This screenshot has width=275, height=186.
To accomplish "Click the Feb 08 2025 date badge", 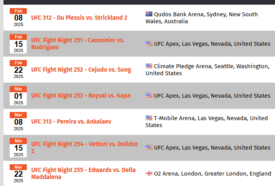I will pyautogui.click(x=18, y=18).
